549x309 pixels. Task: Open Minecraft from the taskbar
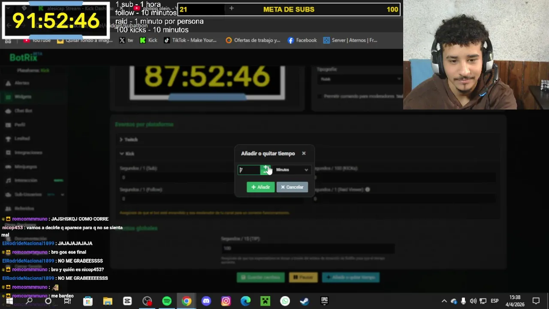tap(265, 301)
